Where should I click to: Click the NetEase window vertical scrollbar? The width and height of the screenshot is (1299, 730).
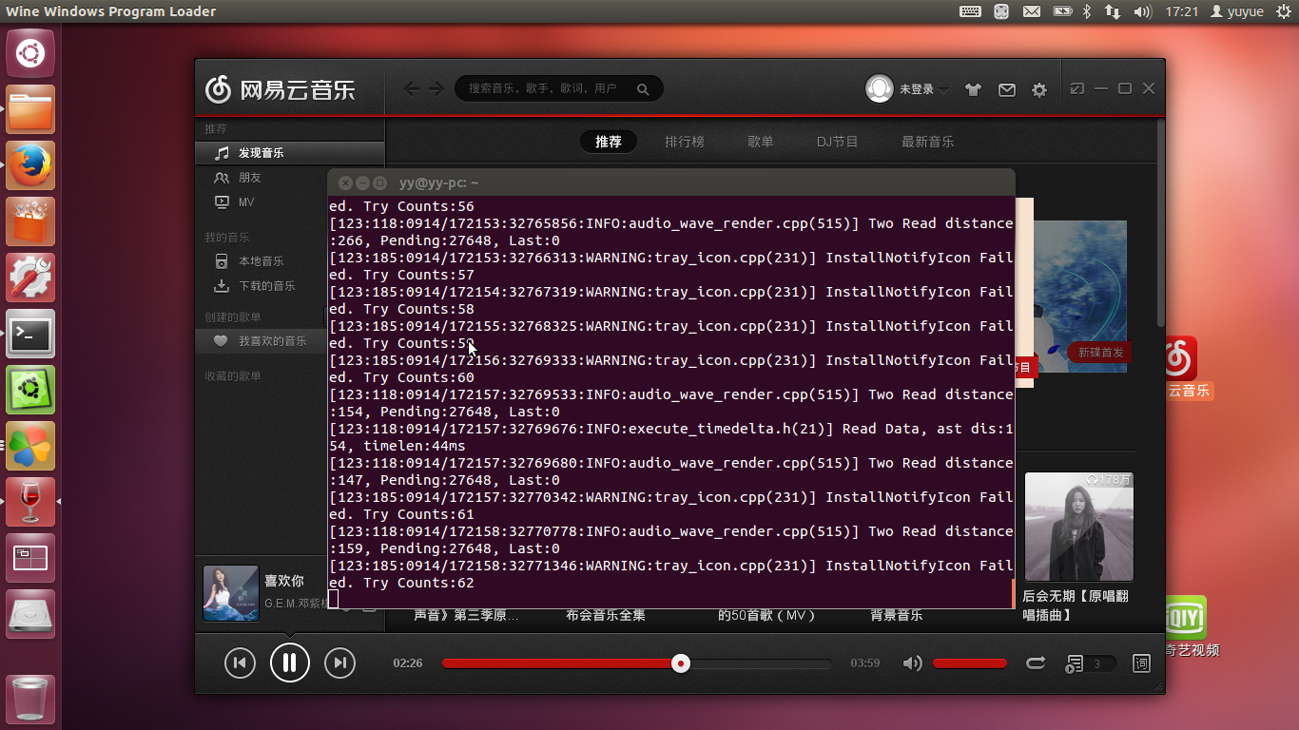(1160, 223)
